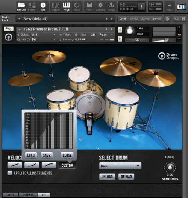
Task: Click the Max voices value 128
Action: pos(92,34)
